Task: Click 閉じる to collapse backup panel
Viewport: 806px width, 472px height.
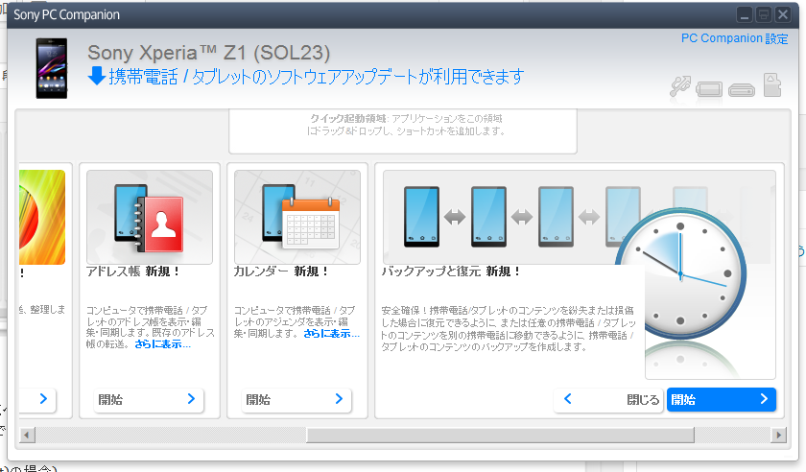Action: pyautogui.click(x=608, y=399)
